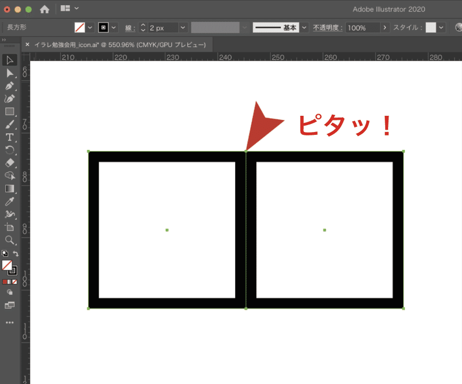Image resolution: width=462 pixels, height=384 pixels.
Task: Click right rectangle's center point
Action: pos(325,230)
